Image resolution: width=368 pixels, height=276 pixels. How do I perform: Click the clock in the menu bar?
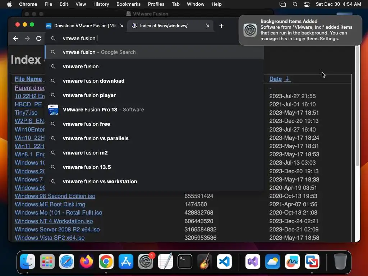338,4
